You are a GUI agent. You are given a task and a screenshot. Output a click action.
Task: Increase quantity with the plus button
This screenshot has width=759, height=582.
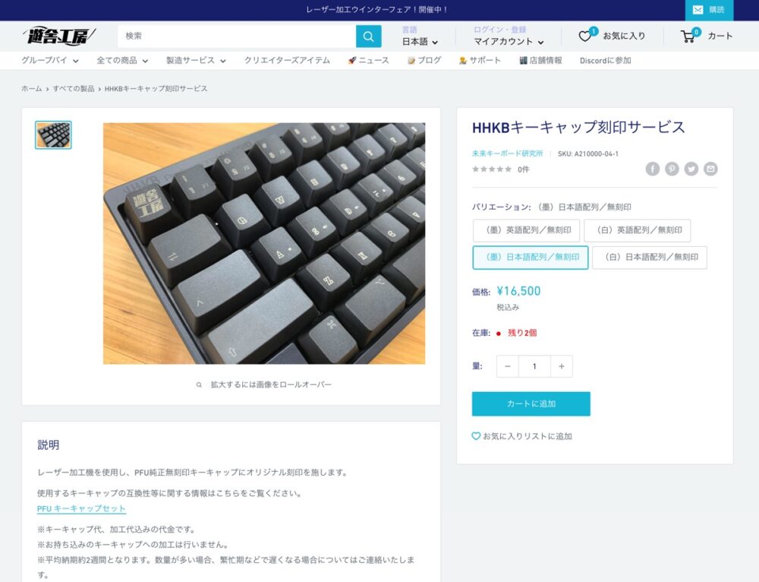tap(562, 366)
